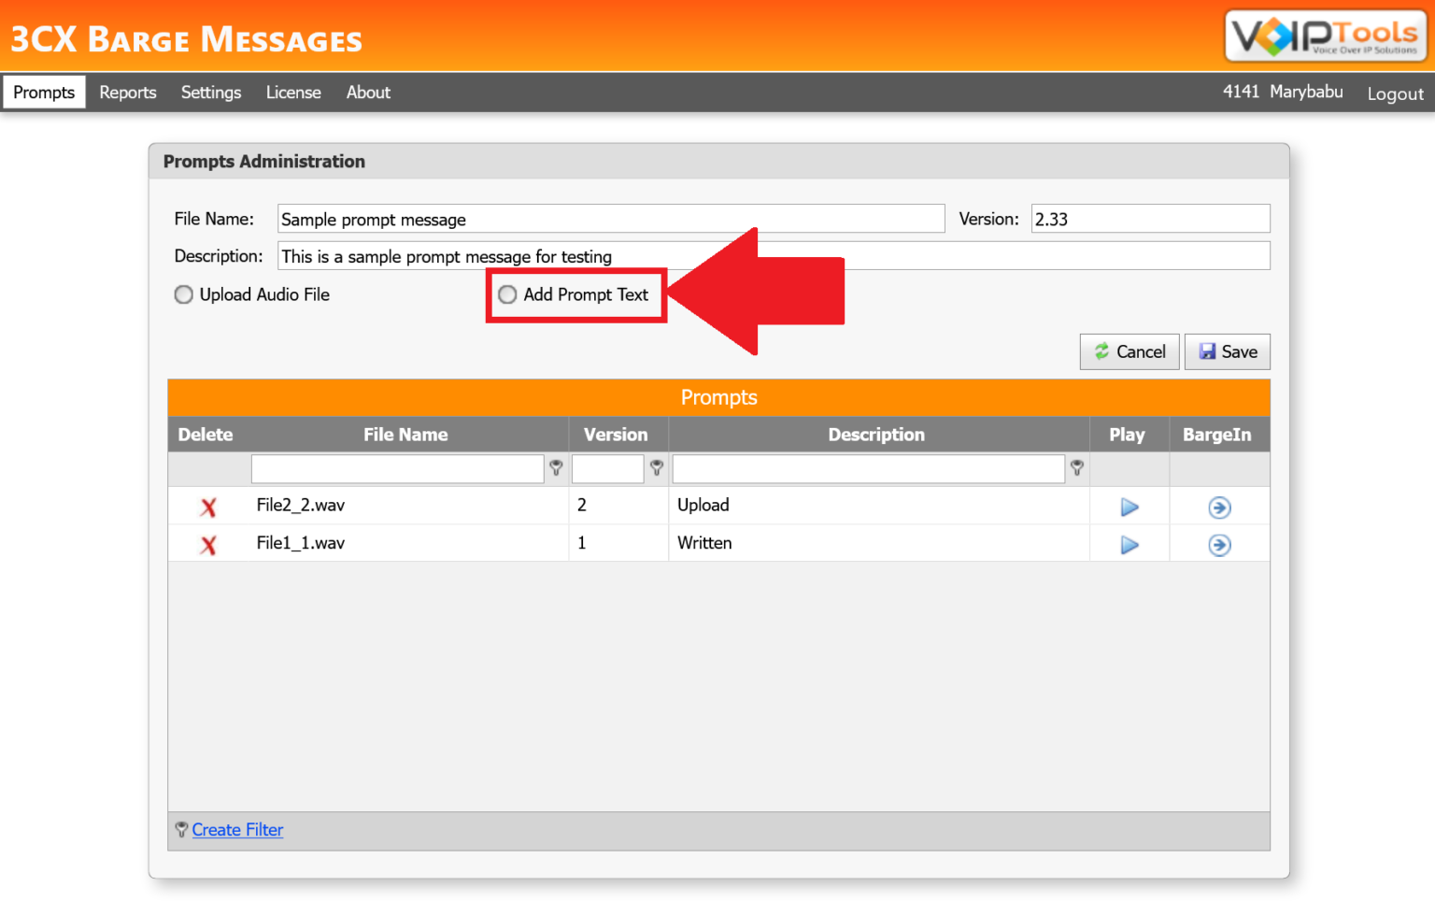The width and height of the screenshot is (1435, 901).
Task: Open the Settings page
Action: pos(210,92)
